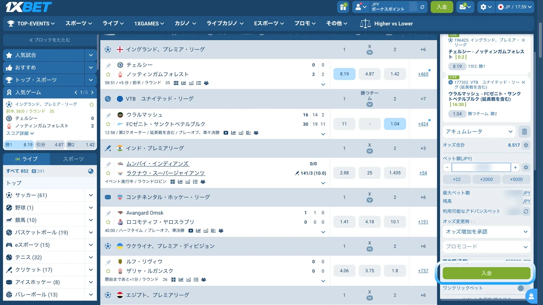Image resolution: width=543 pixels, height=305 pixels.
Task: Open the オッズ増加を承認 dropdown
Action: coord(486,232)
